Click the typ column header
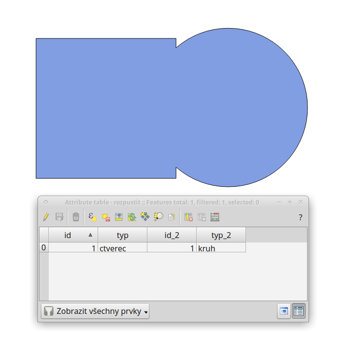Viewport: 345px width, 345px height. [122, 235]
